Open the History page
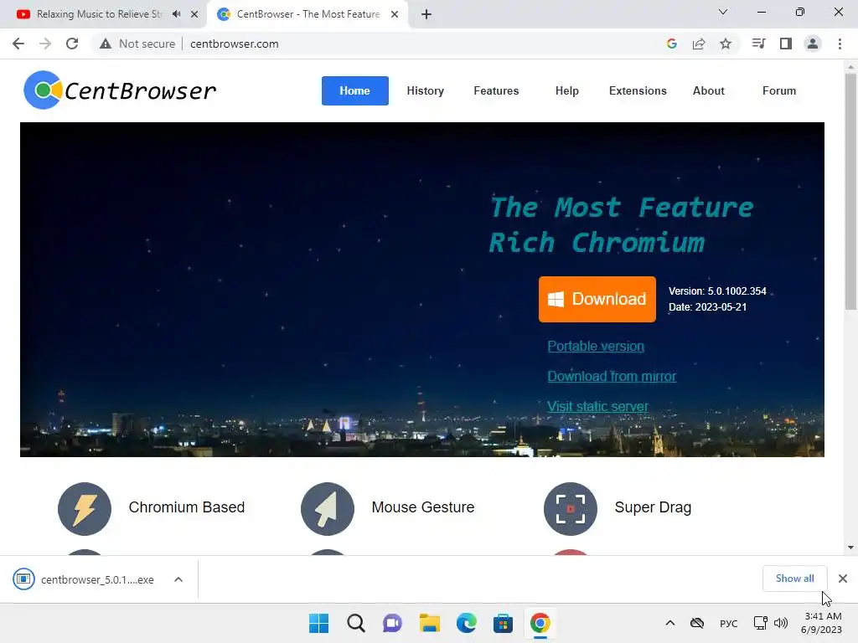 (425, 90)
